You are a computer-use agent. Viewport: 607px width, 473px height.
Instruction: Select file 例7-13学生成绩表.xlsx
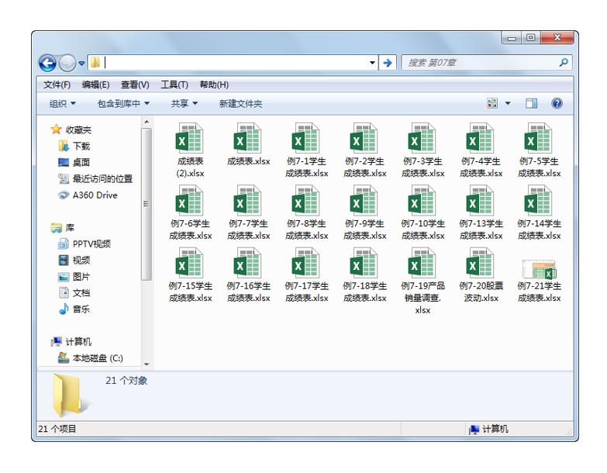click(x=481, y=212)
